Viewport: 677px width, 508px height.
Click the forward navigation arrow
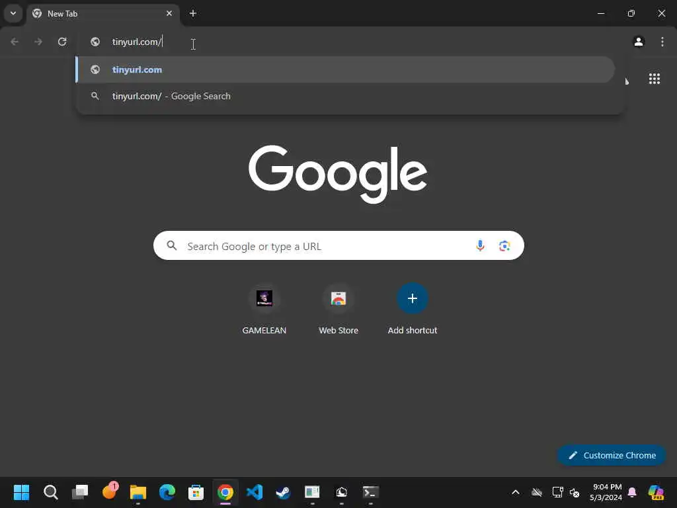[38, 42]
